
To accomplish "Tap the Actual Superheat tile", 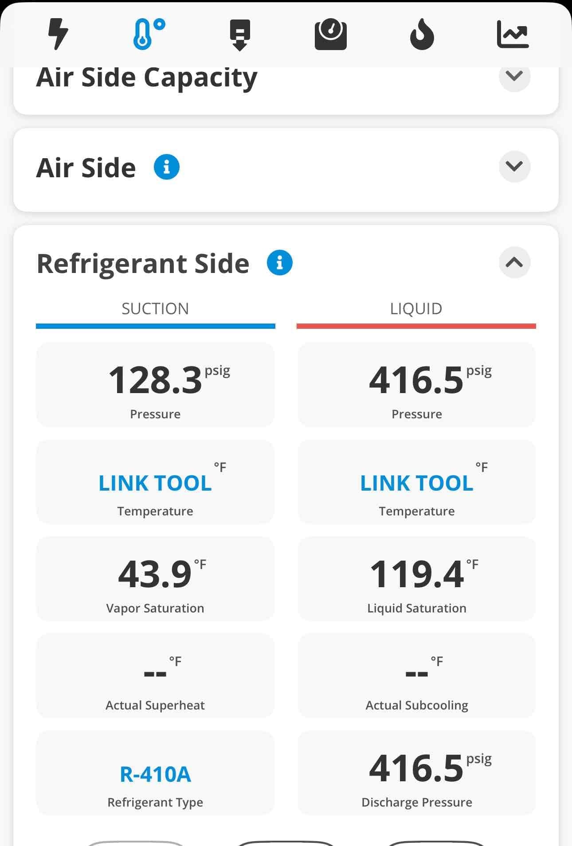I will click(x=155, y=676).
